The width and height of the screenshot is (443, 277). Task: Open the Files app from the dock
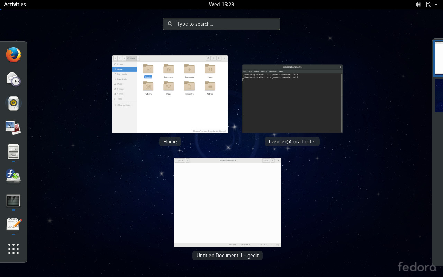(x=13, y=152)
